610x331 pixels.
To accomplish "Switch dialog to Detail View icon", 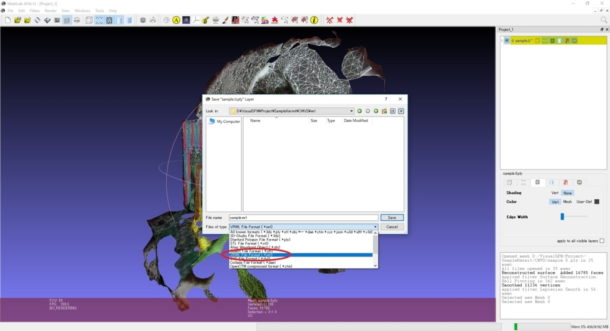I will (401, 111).
